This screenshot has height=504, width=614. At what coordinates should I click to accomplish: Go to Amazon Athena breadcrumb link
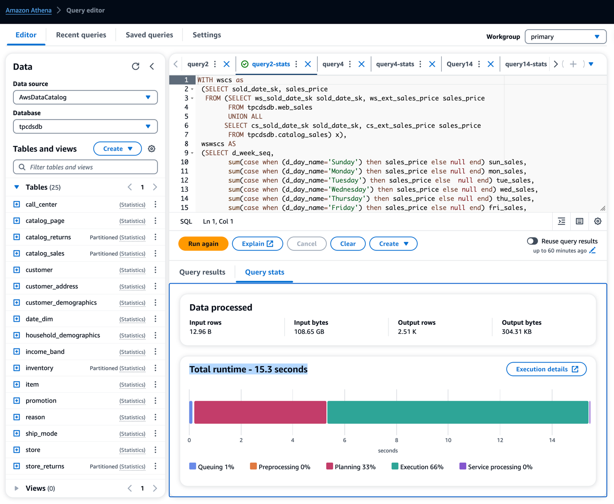28,10
